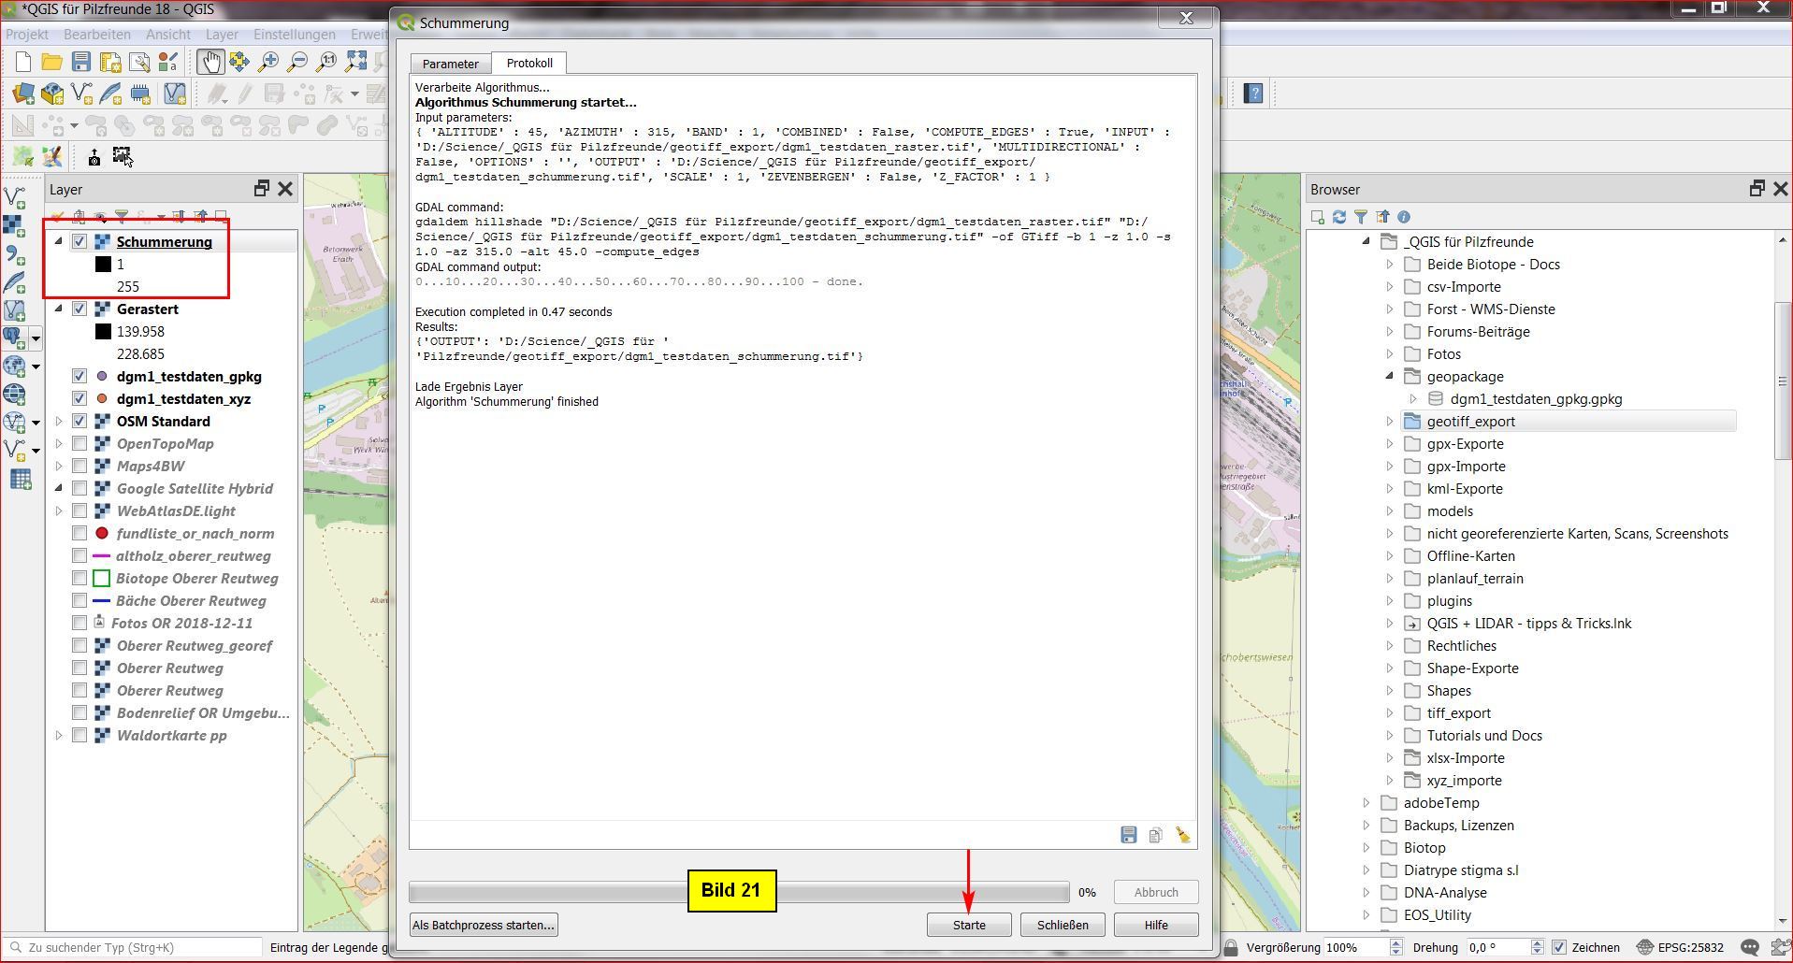Select the Pan Map hand tool
Image resolution: width=1793 pixels, height=963 pixels.
click(210, 63)
